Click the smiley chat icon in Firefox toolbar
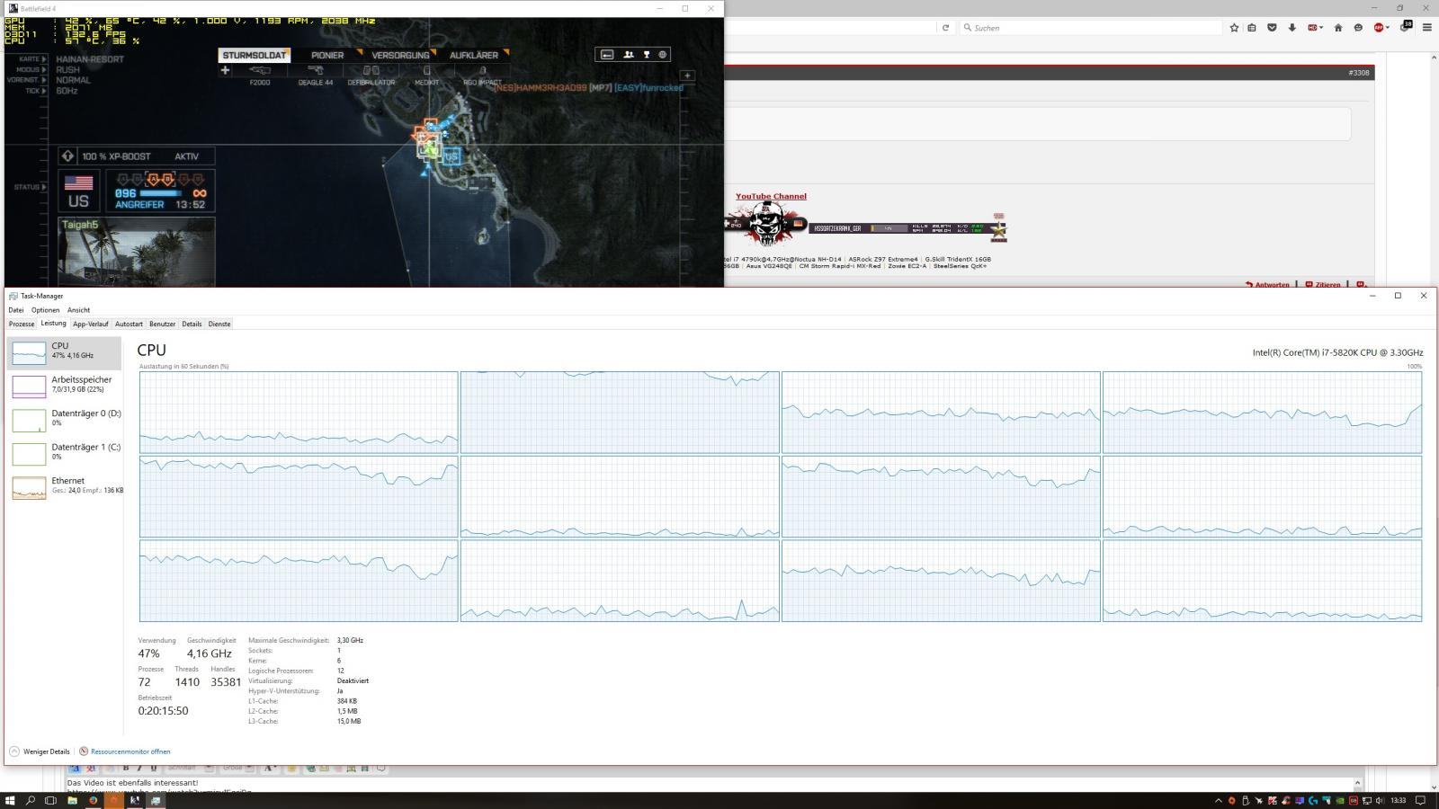The image size is (1439, 809). 1358,28
